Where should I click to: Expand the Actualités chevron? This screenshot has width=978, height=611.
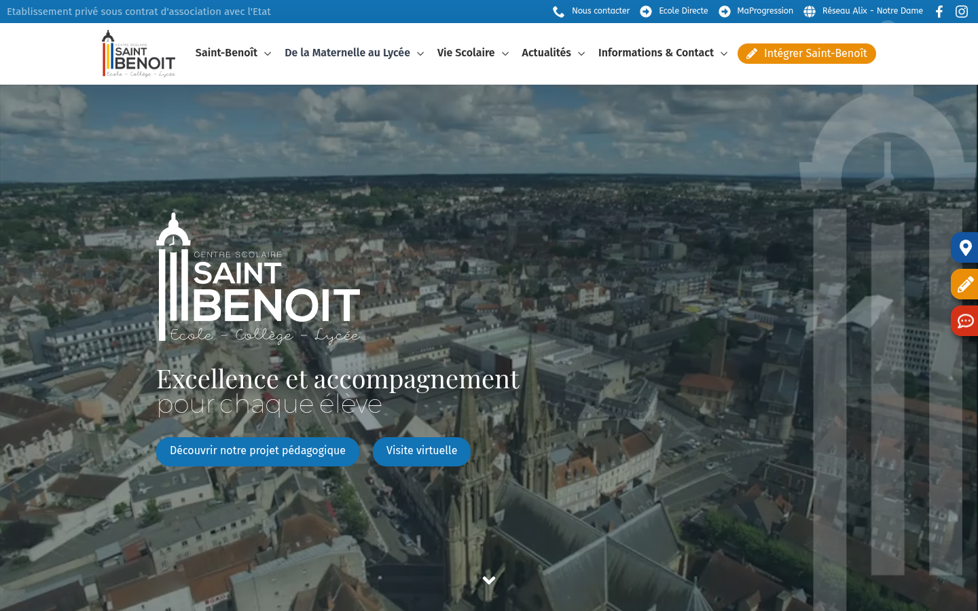tap(581, 54)
